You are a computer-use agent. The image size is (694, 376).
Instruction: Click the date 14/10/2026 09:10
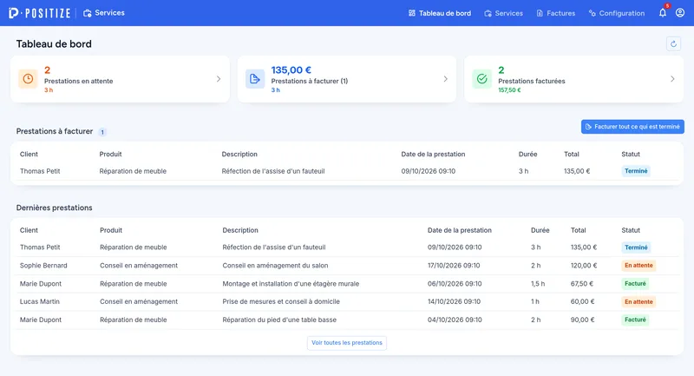tap(454, 301)
